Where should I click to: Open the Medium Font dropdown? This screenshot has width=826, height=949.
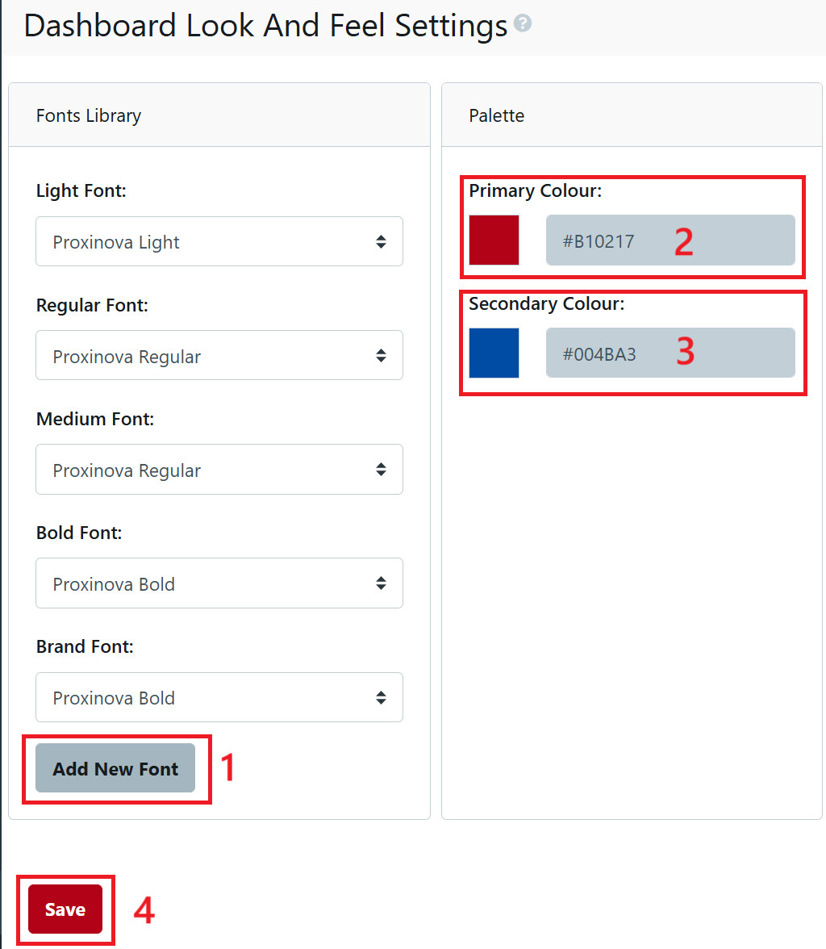coord(219,470)
